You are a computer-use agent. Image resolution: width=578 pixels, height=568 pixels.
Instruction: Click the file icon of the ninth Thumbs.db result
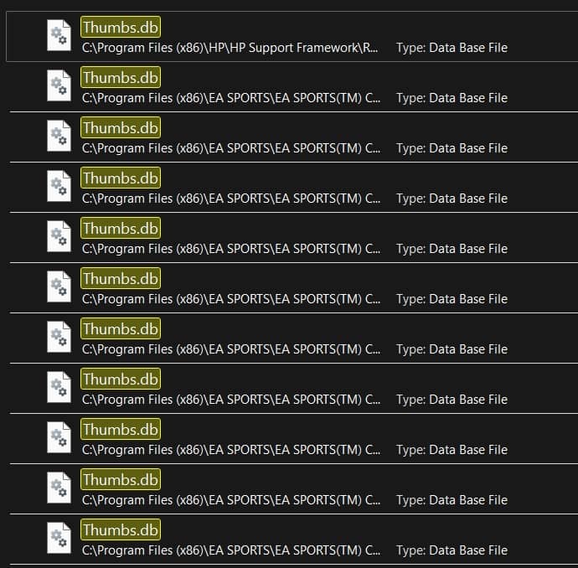(x=59, y=438)
